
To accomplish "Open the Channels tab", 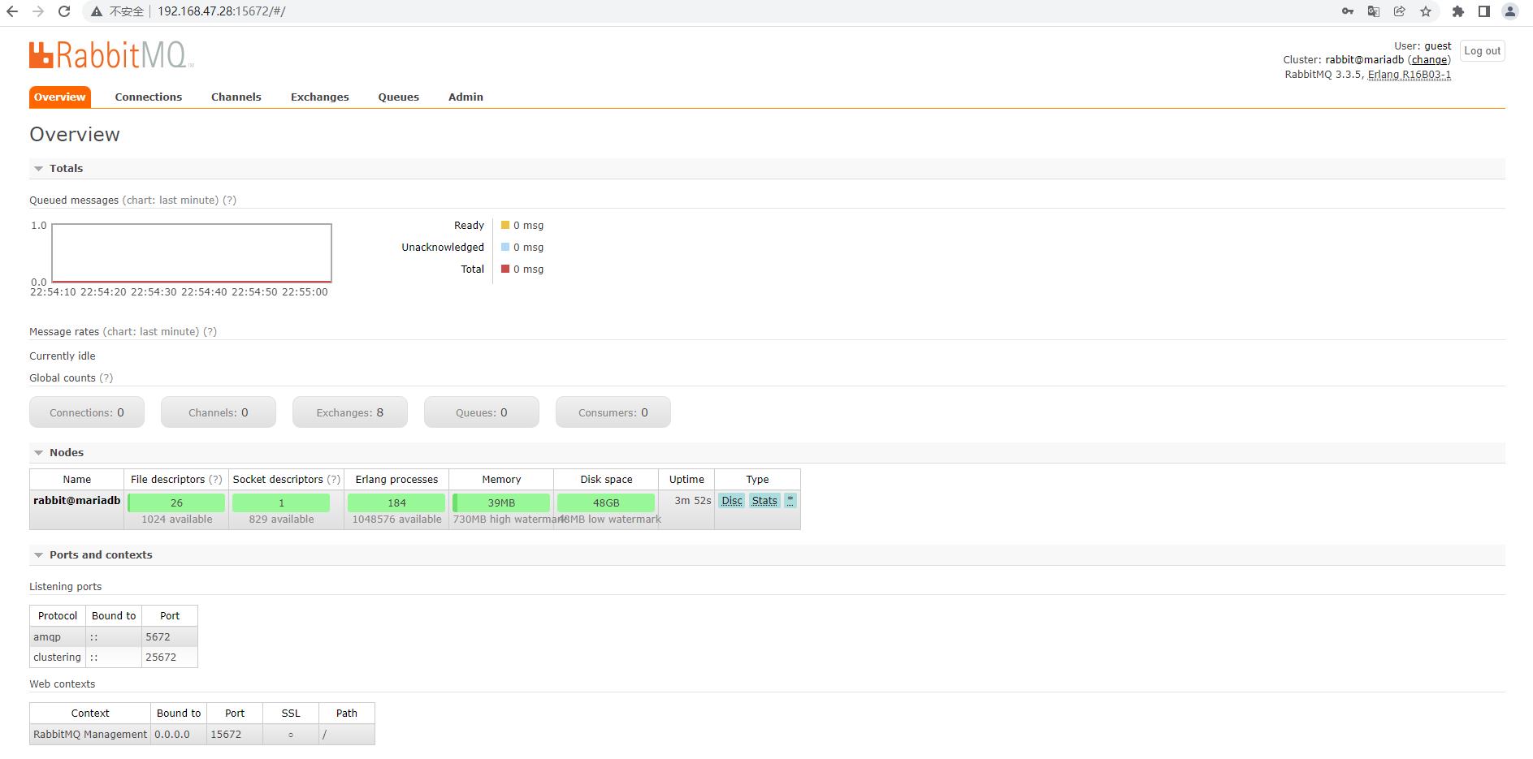I will tap(236, 97).
